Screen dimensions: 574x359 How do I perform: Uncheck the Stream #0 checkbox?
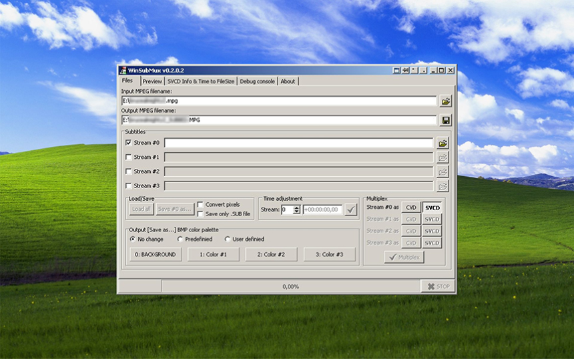coord(128,143)
